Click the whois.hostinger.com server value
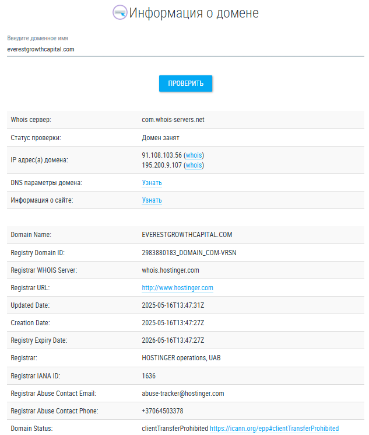Image resolution: width=369 pixels, height=435 pixels. click(x=170, y=270)
